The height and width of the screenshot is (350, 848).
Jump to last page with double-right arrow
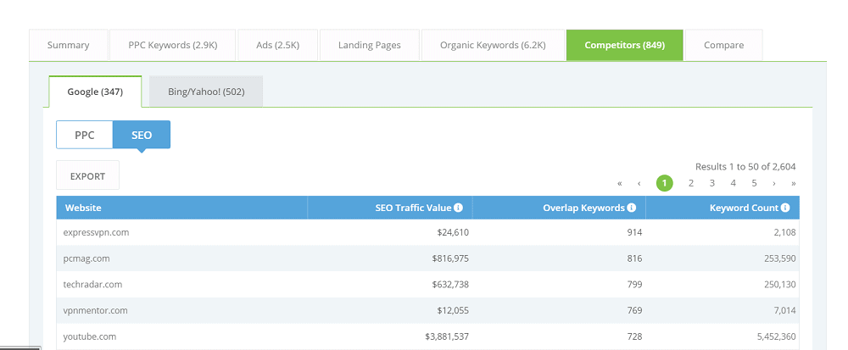(x=794, y=184)
